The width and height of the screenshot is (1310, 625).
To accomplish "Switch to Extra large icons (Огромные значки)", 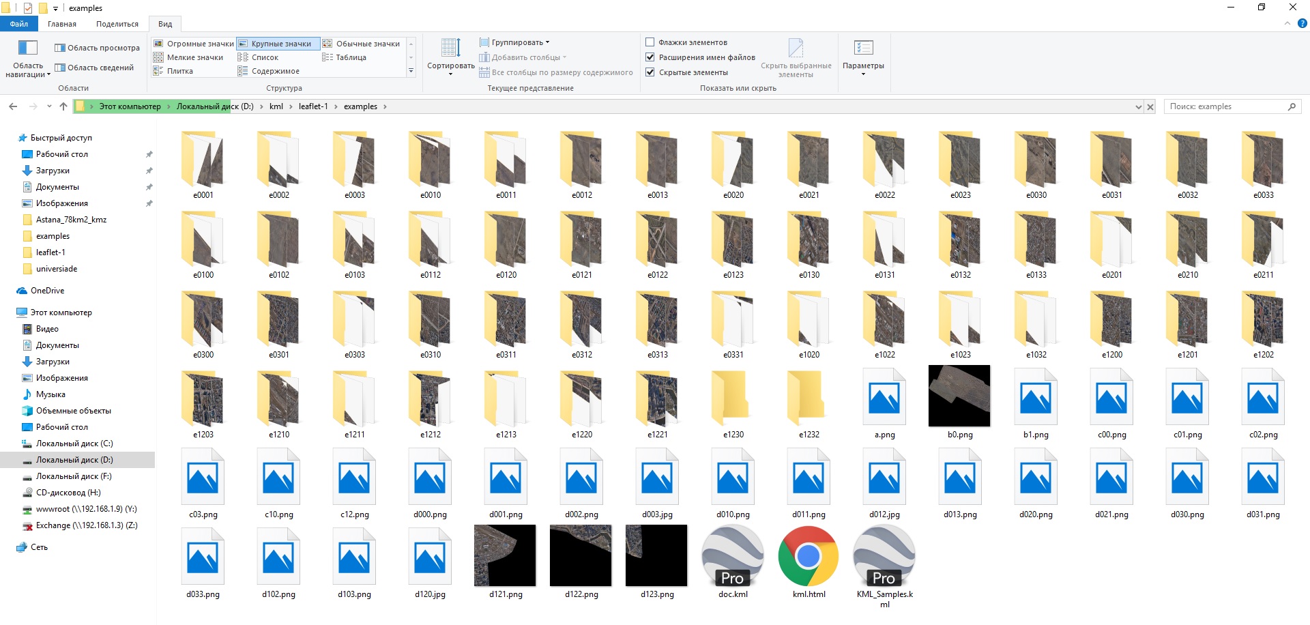I will click(194, 44).
